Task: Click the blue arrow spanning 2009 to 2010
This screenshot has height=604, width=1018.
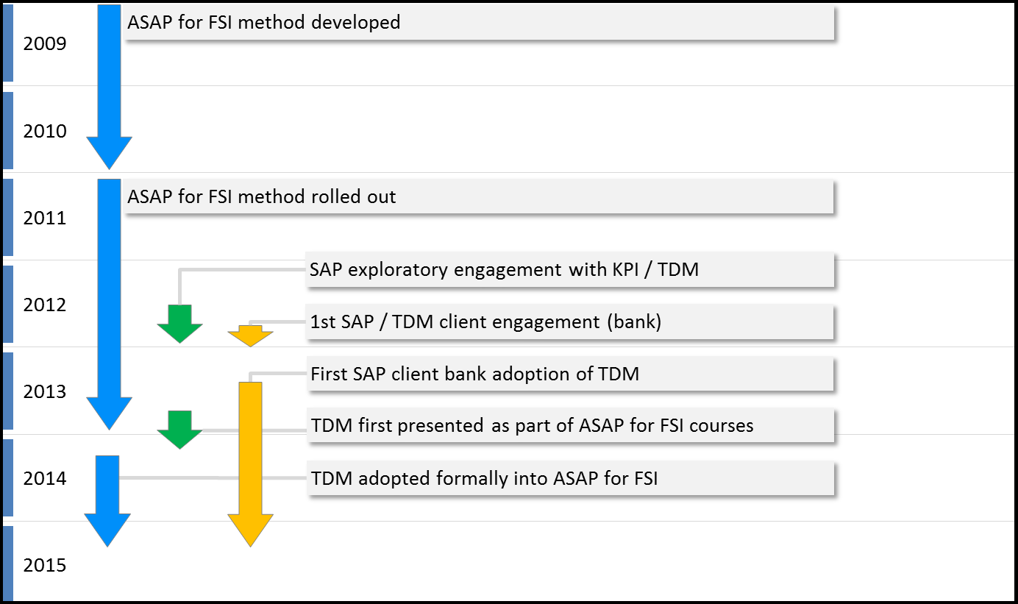Action: coord(109,81)
